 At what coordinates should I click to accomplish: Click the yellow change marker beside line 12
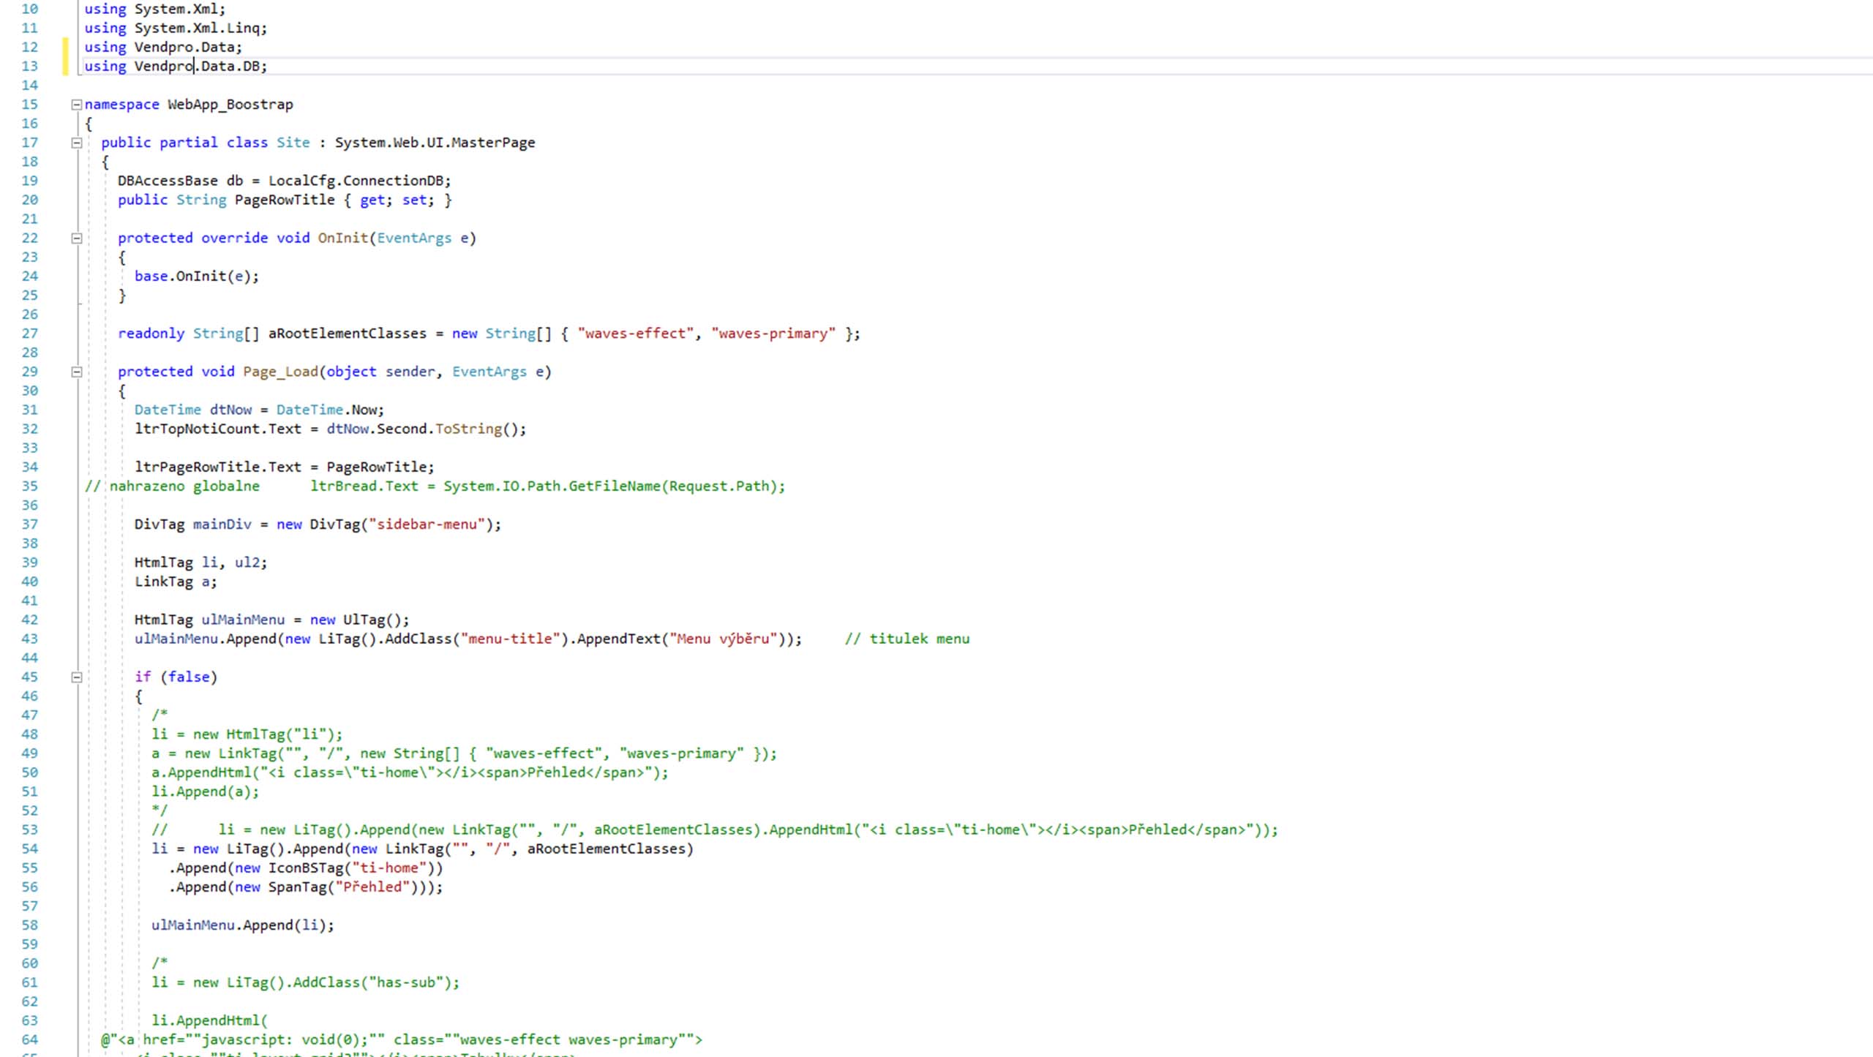pos(65,48)
